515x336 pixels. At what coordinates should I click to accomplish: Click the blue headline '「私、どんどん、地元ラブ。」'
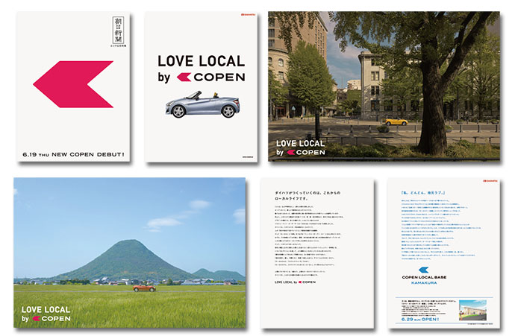[423, 193]
